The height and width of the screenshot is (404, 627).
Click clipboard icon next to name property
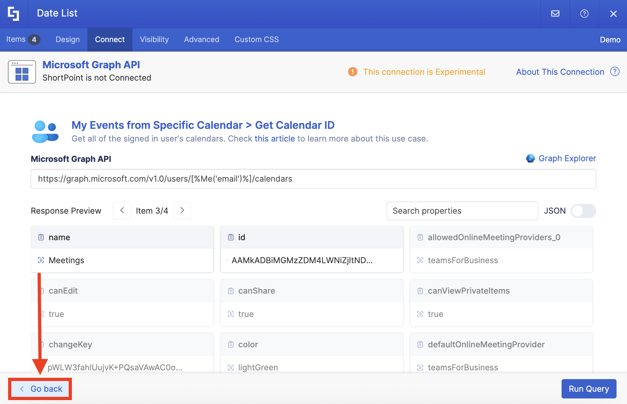41,237
